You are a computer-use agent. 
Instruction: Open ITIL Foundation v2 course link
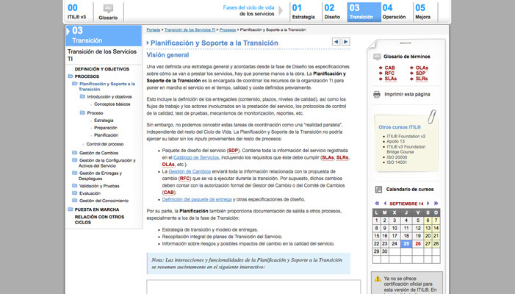pos(406,136)
